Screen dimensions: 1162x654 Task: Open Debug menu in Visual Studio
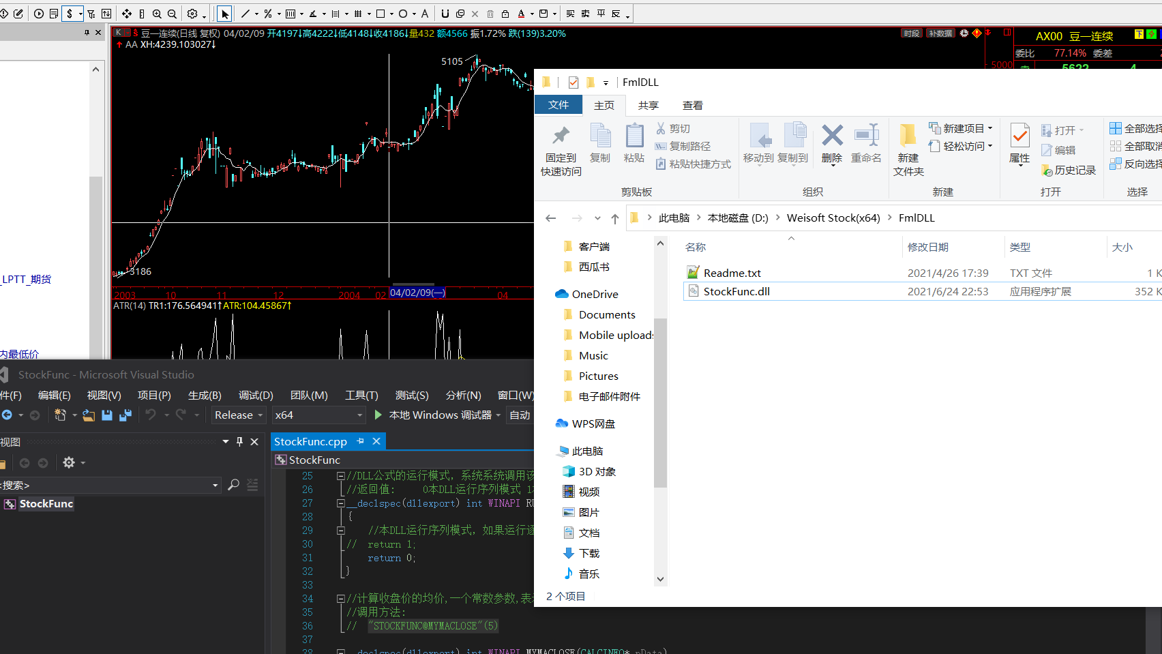[256, 395]
